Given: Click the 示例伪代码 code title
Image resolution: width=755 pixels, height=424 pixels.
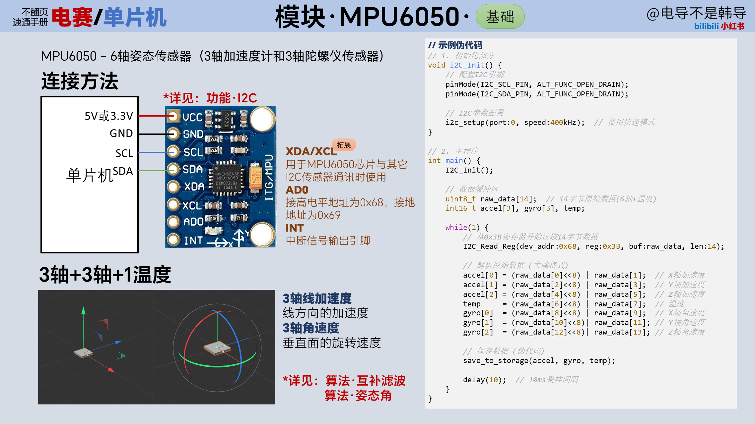Looking at the screenshot, I should (455, 45).
